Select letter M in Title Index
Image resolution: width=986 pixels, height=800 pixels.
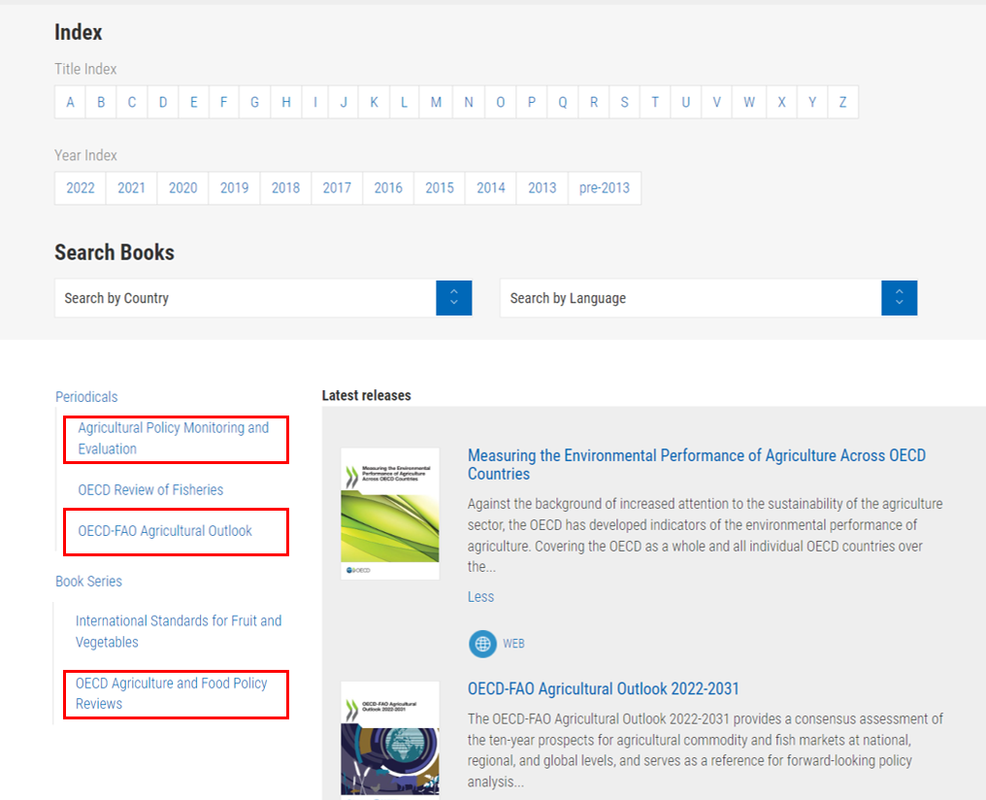[x=436, y=102]
